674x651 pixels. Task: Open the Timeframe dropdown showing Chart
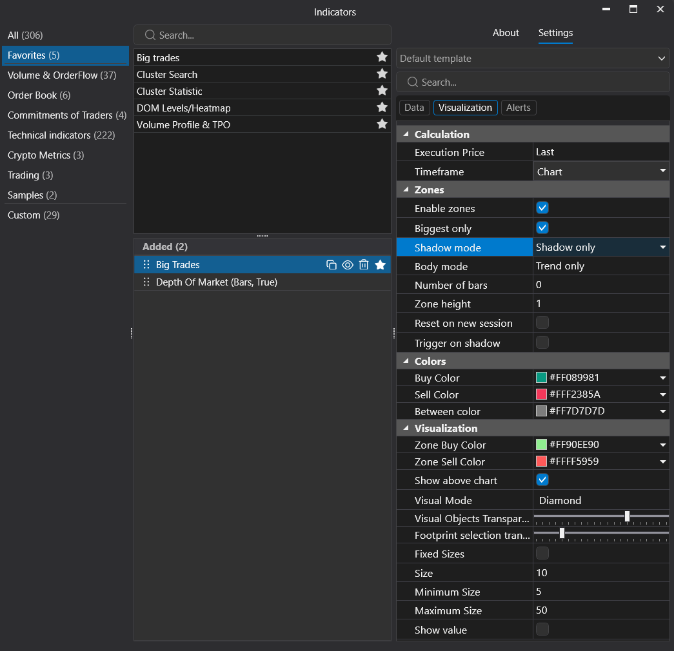pyautogui.click(x=601, y=171)
